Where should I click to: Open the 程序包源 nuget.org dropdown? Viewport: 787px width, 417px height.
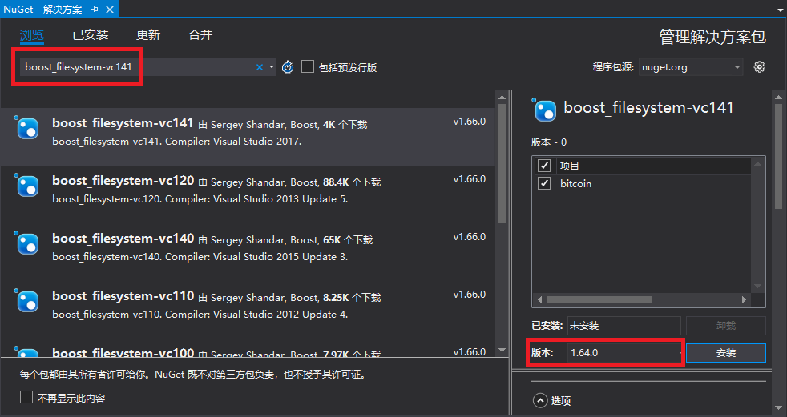(x=691, y=67)
